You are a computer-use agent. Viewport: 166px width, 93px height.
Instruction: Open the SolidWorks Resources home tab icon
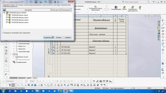(159, 22)
